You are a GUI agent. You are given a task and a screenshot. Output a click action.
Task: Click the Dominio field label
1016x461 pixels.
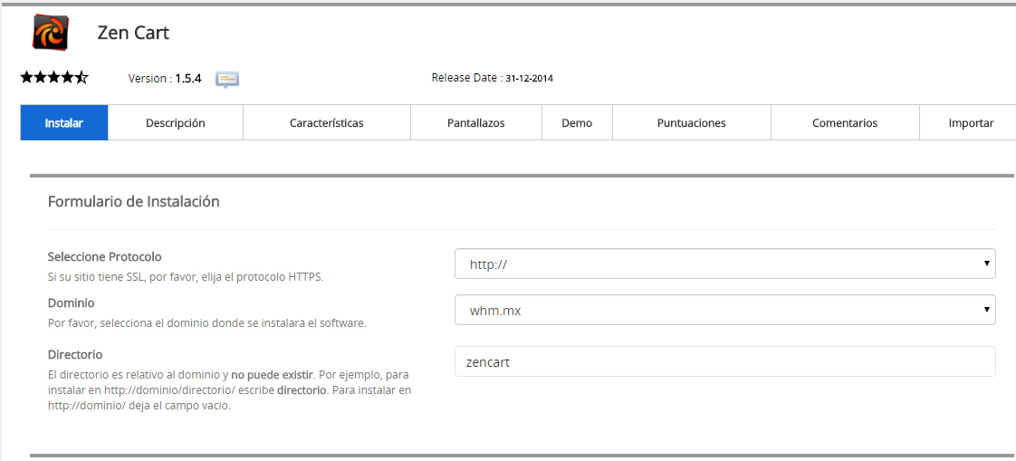click(72, 303)
